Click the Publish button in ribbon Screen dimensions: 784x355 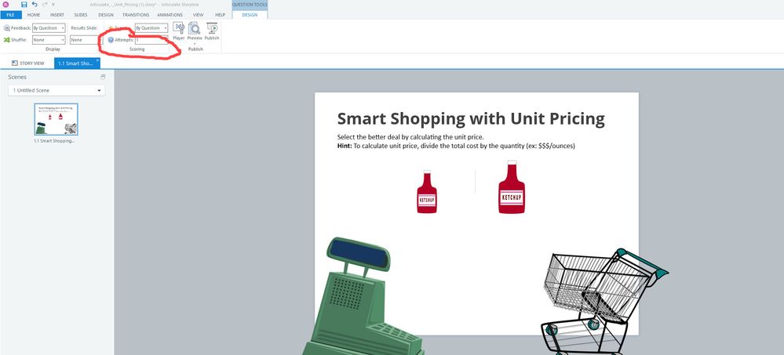[212, 31]
